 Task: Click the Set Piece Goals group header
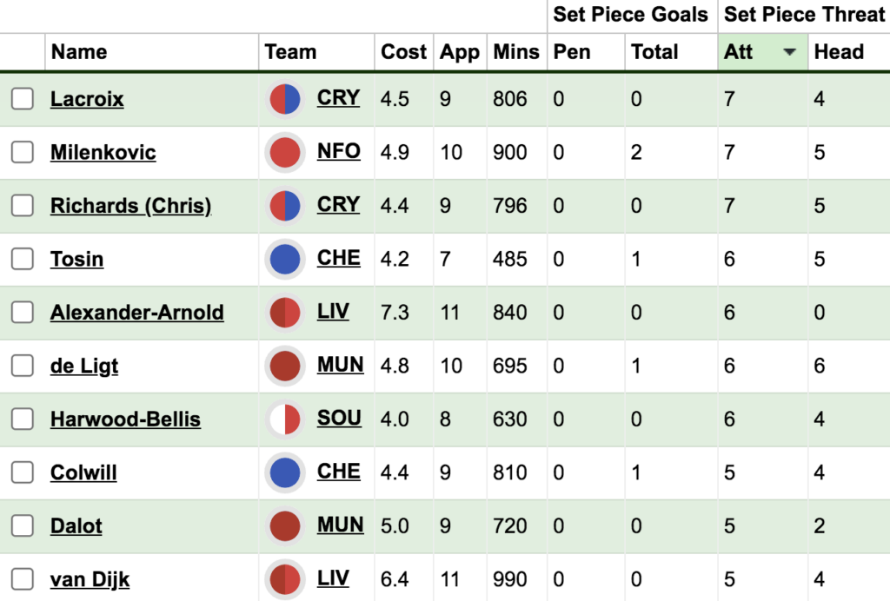pos(631,14)
